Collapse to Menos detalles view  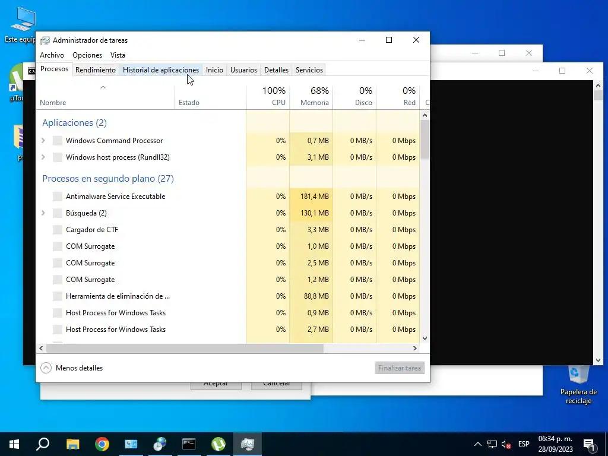click(x=72, y=368)
